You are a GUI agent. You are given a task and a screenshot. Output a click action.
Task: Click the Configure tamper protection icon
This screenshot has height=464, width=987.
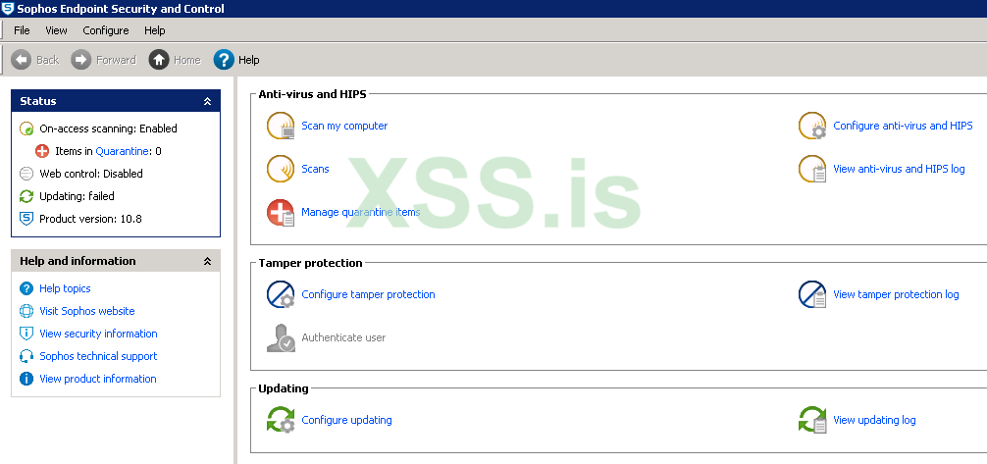coord(281,294)
